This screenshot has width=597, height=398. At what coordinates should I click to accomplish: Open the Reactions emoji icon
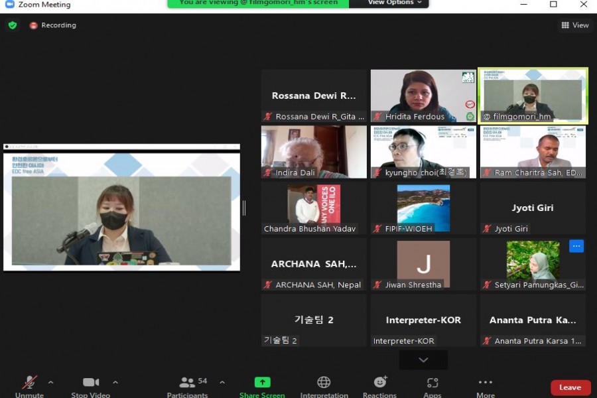[x=380, y=383]
